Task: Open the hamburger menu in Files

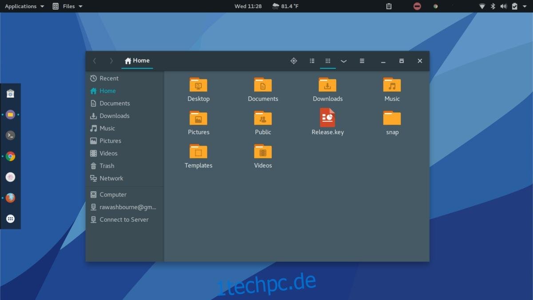Action: click(362, 61)
